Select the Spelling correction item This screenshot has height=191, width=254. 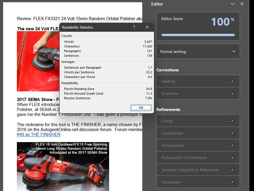click(x=198, y=81)
